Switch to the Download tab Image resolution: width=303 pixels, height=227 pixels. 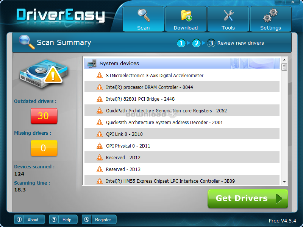[186, 19]
